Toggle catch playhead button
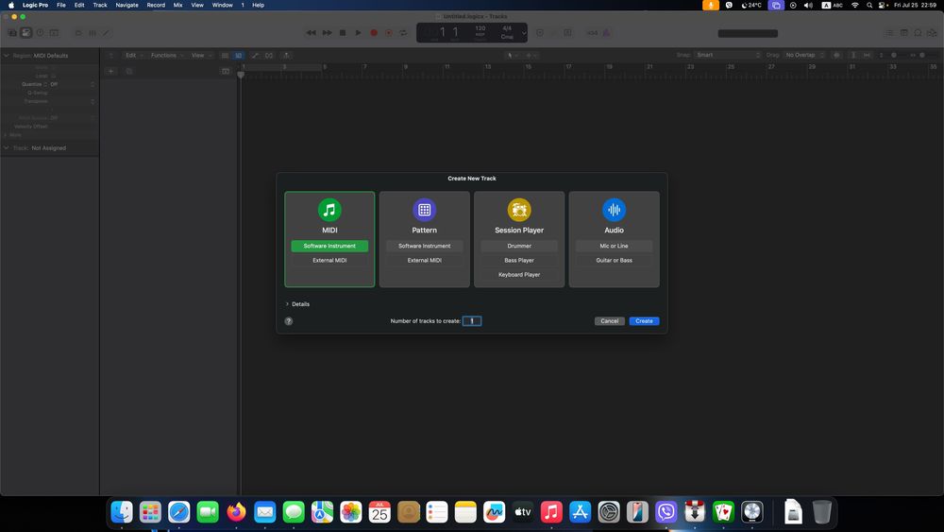The width and height of the screenshot is (944, 532). (x=287, y=56)
